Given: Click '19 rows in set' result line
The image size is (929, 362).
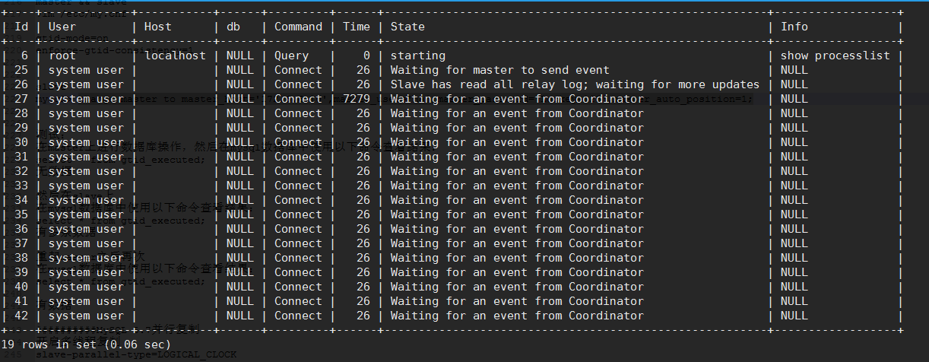Looking at the screenshot, I should point(76,344).
